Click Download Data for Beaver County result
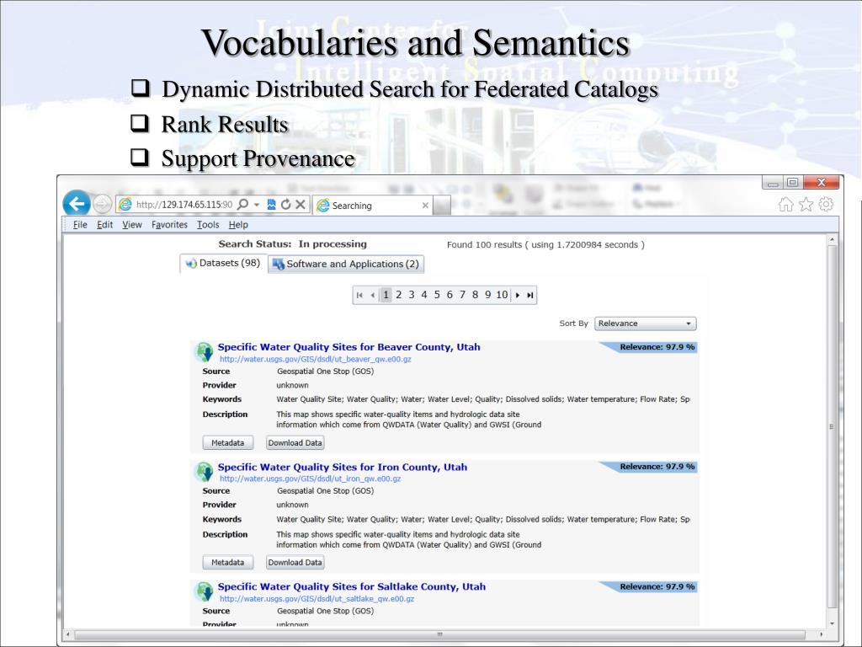862x647 pixels. pyautogui.click(x=295, y=442)
